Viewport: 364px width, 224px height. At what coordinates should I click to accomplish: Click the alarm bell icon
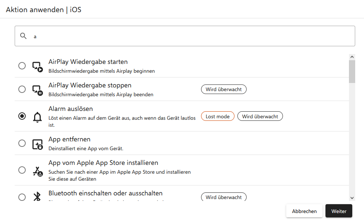click(x=37, y=117)
